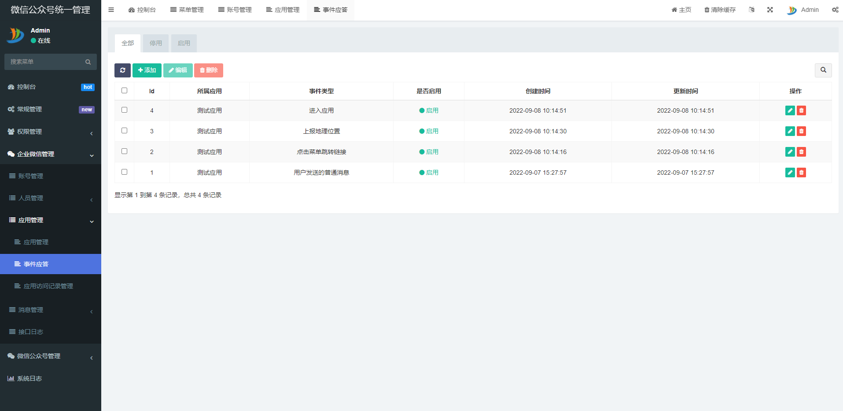Delete row Id 1 with the trash icon
This screenshot has height=411, width=843.
[x=801, y=172]
